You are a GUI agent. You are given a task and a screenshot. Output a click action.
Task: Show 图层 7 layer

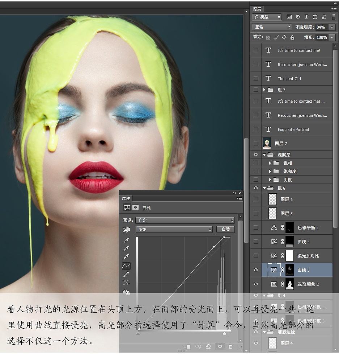tap(256, 143)
